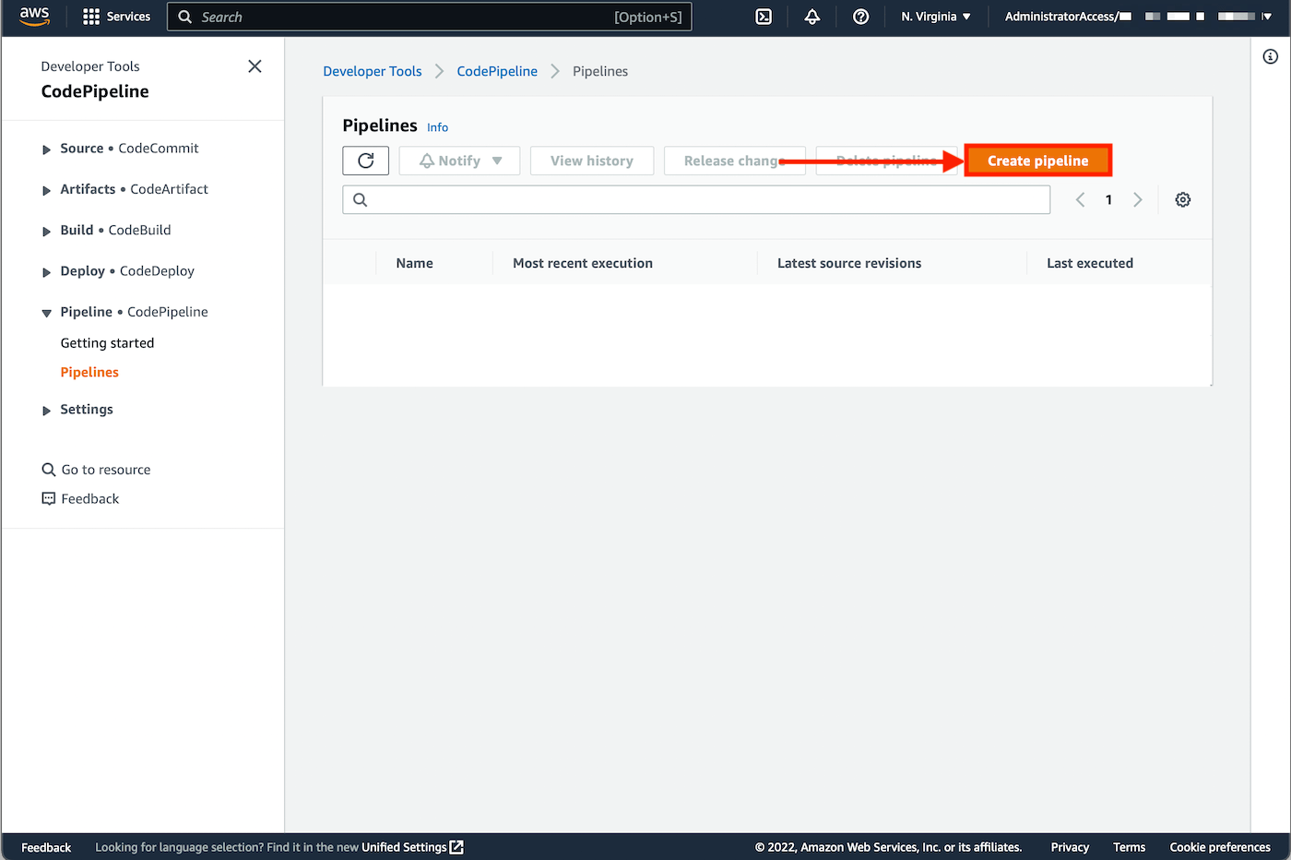
Task: Open Cookie preferences in the footer
Action: [1220, 846]
